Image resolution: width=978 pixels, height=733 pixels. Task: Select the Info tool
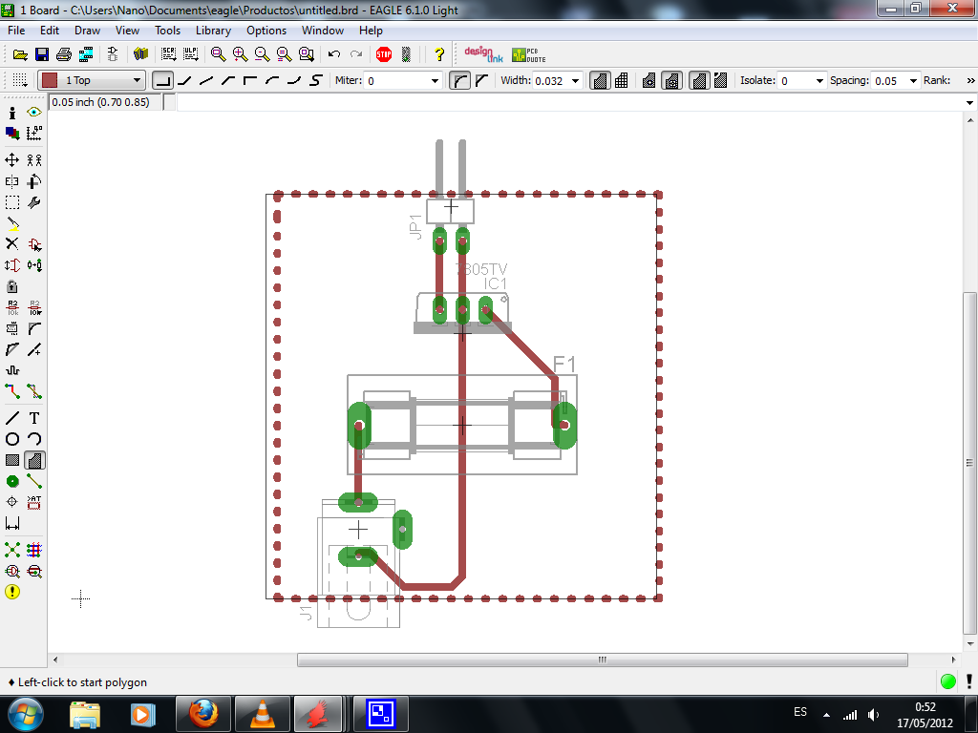coord(11,113)
